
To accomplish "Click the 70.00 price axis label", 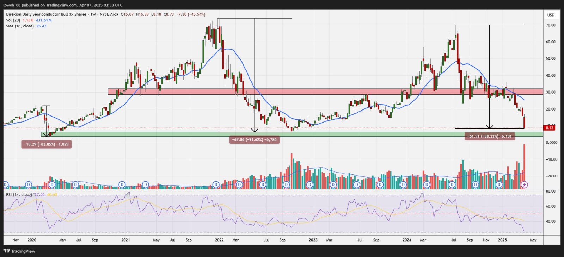I will (x=551, y=25).
